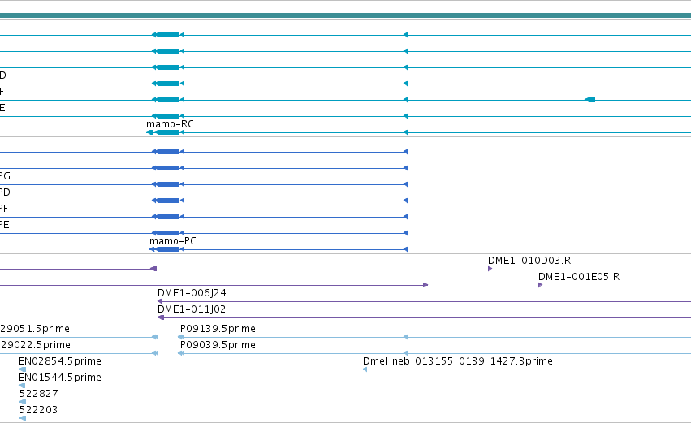Click the arrowhead starting the DME1-011J02 line
The width and height of the screenshot is (691, 423).
(x=161, y=317)
